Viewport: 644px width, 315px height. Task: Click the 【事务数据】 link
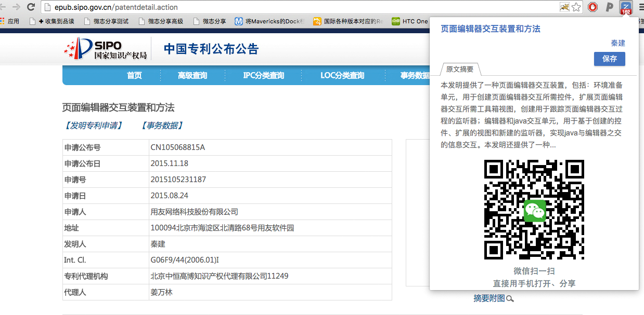click(162, 126)
